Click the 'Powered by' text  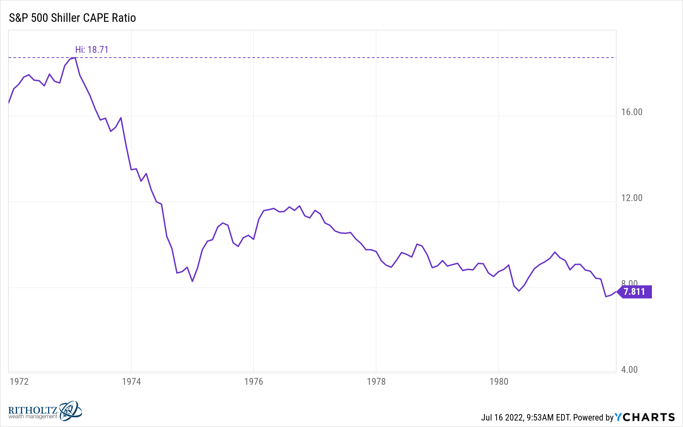point(594,417)
